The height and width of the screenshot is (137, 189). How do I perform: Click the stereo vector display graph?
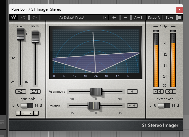click(x=96, y=53)
